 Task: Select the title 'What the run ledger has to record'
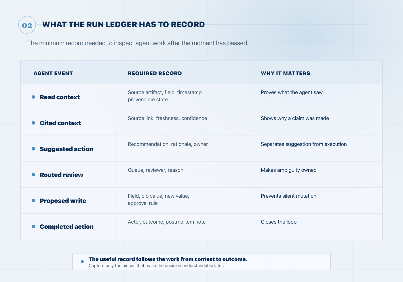123,24
